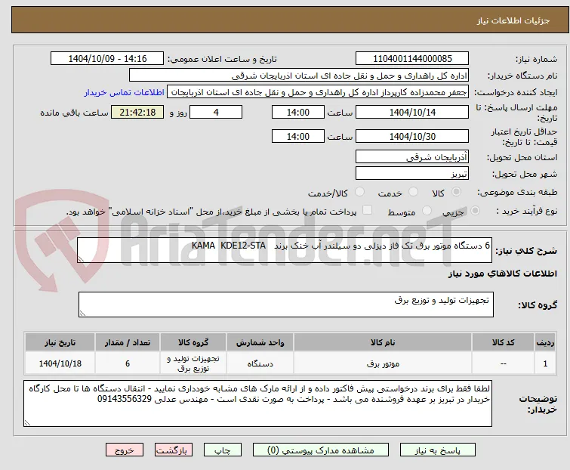This screenshot has height=470, width=570.
Task: Click the شماره نیاز field 1104001144000085
Action: [x=412, y=59]
